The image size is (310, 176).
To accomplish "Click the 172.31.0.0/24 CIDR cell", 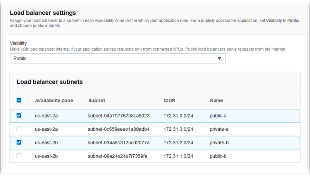I will (x=178, y=116).
